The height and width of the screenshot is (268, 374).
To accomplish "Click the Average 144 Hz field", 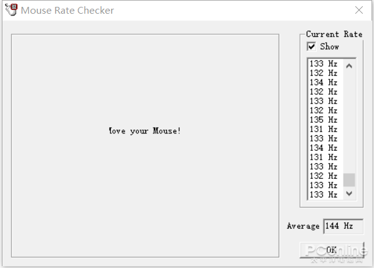I will pyautogui.click(x=343, y=226).
